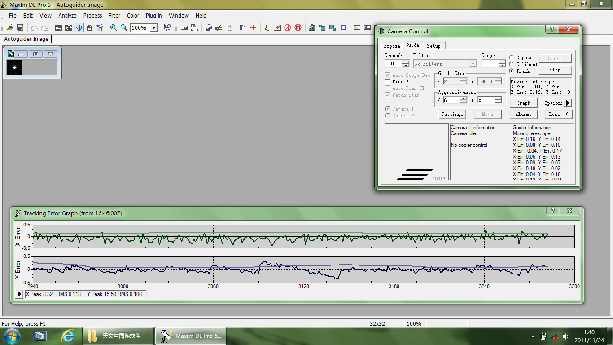Toggle the Auto Scope Dec. checkbox

(x=387, y=75)
